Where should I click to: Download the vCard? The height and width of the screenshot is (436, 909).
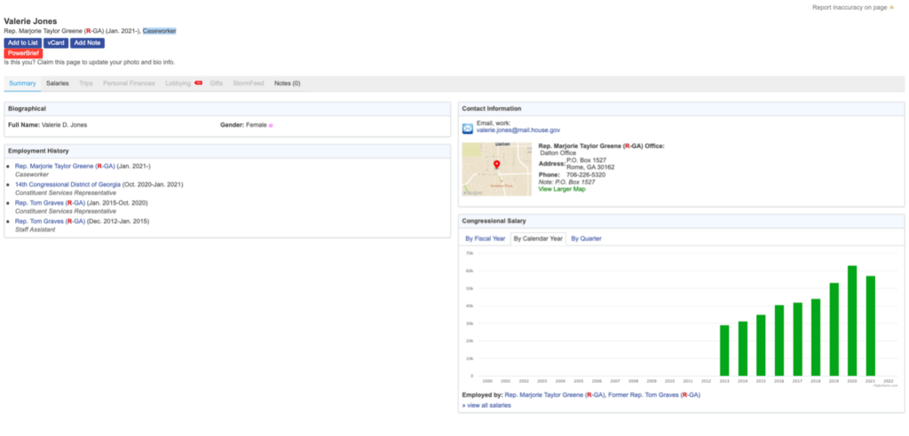55,43
